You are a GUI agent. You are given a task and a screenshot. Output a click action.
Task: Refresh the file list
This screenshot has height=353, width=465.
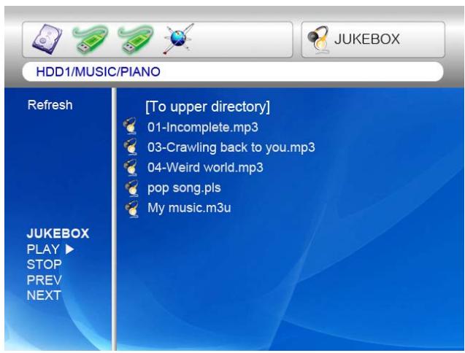click(x=50, y=105)
